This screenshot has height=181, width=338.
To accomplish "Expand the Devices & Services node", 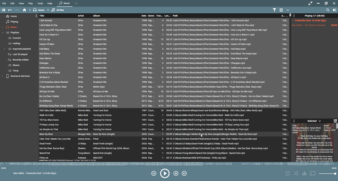I will [2, 76].
